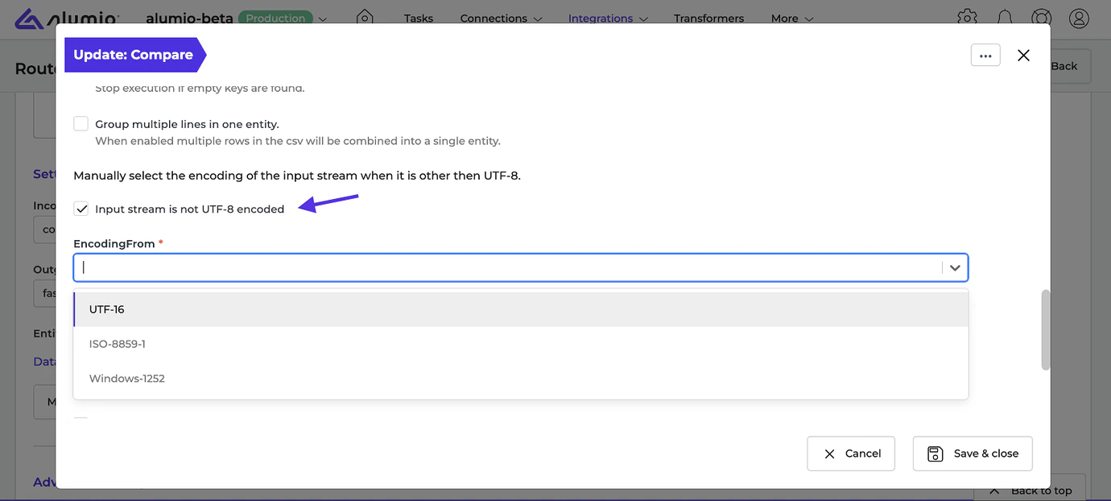The width and height of the screenshot is (1111, 501).
Task: Select UTF-16 encoding option
Action: click(x=520, y=309)
